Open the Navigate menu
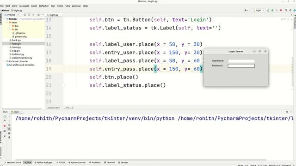The width and height of the screenshot is (296, 166). click(25, 6)
